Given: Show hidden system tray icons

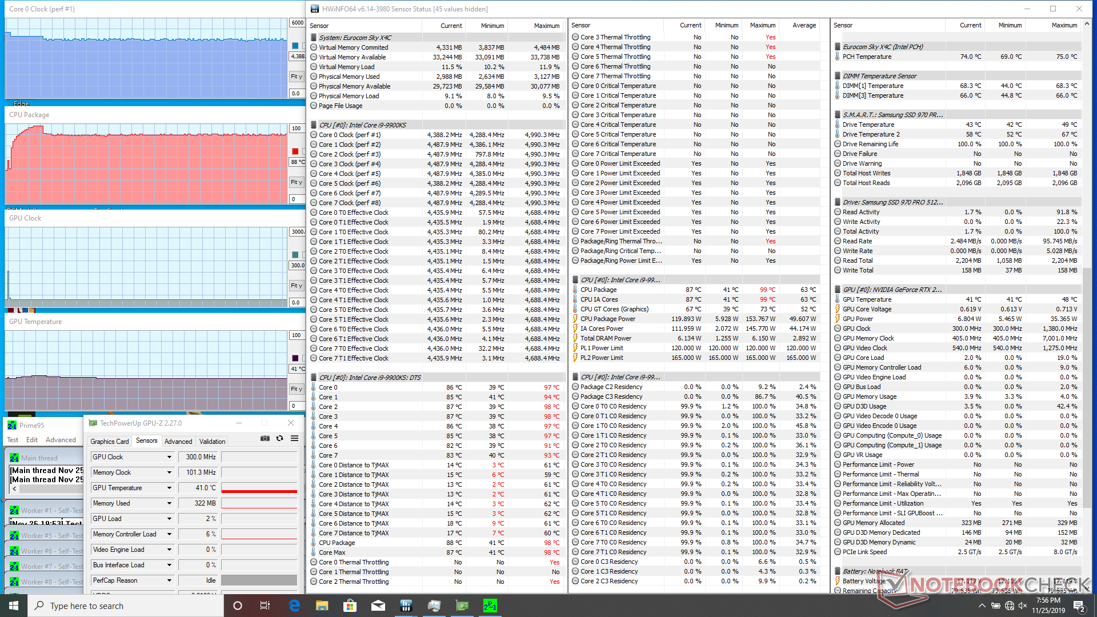Looking at the screenshot, I should (982, 606).
